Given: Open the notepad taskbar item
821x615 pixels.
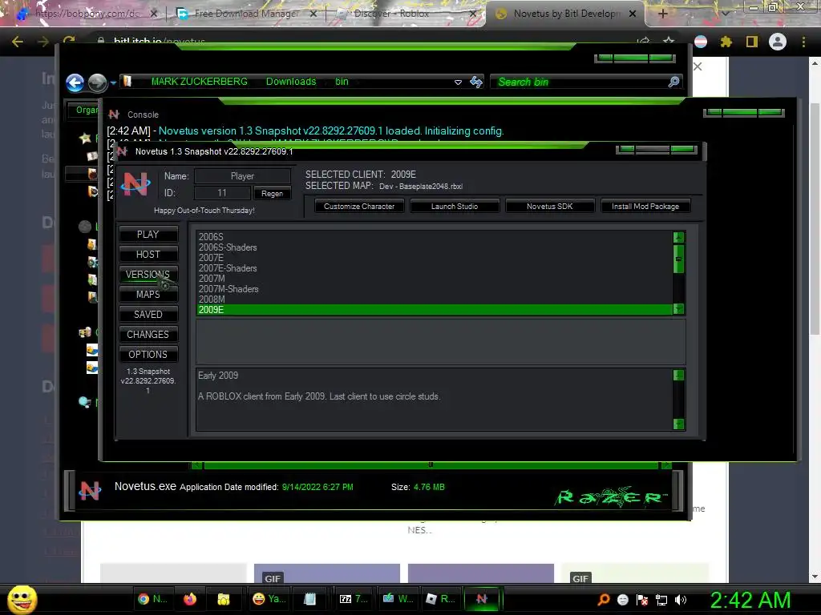Looking at the screenshot, I should [x=310, y=599].
